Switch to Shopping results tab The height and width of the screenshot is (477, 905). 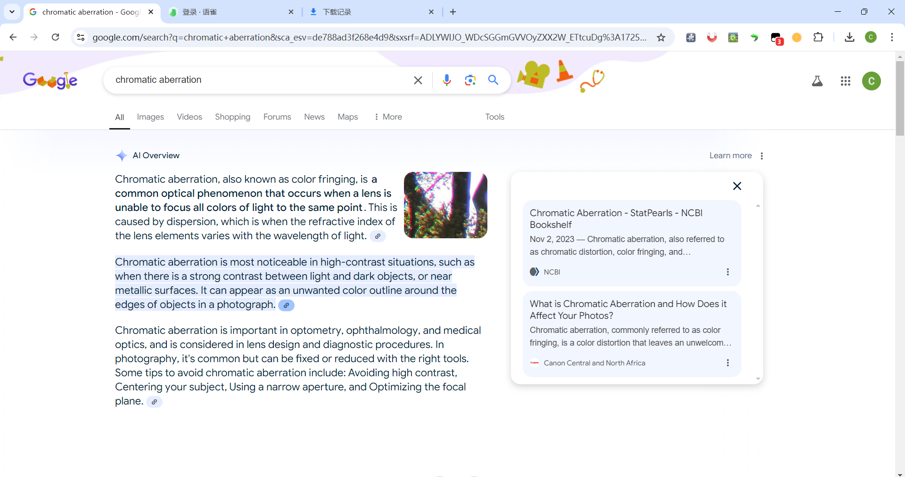click(x=232, y=117)
